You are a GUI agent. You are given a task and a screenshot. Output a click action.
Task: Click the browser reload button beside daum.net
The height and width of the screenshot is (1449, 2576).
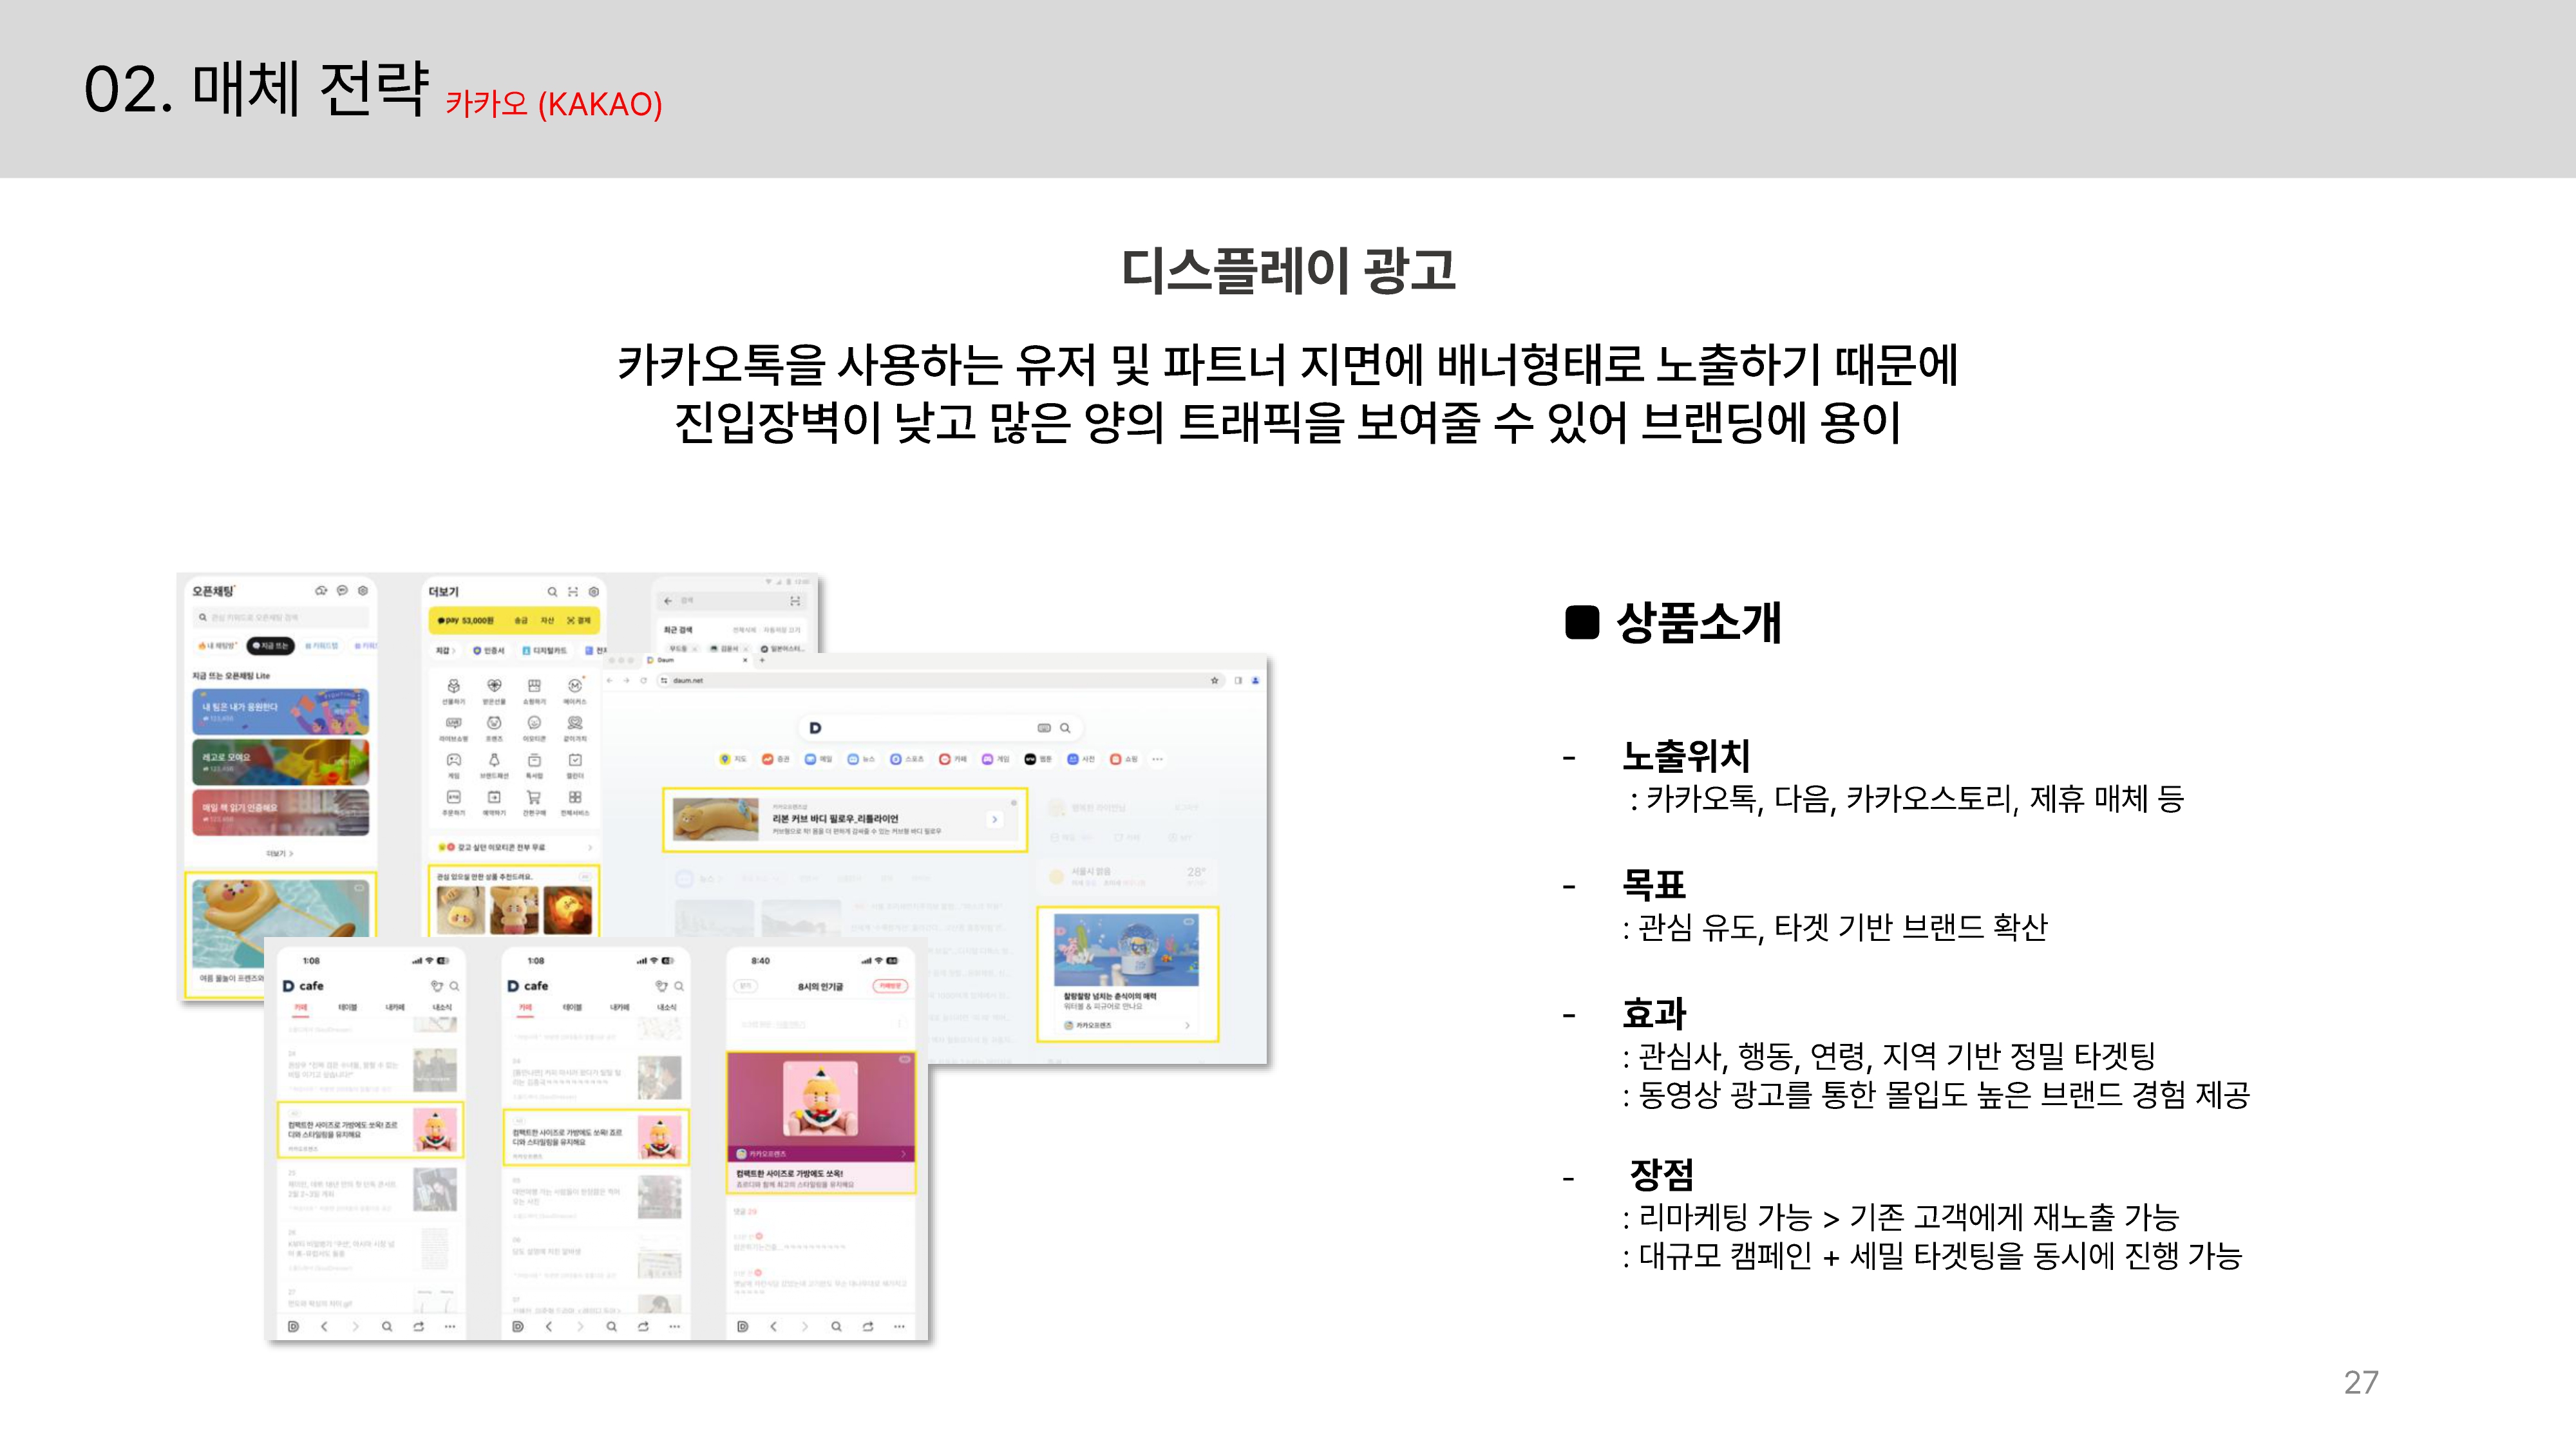click(x=643, y=680)
